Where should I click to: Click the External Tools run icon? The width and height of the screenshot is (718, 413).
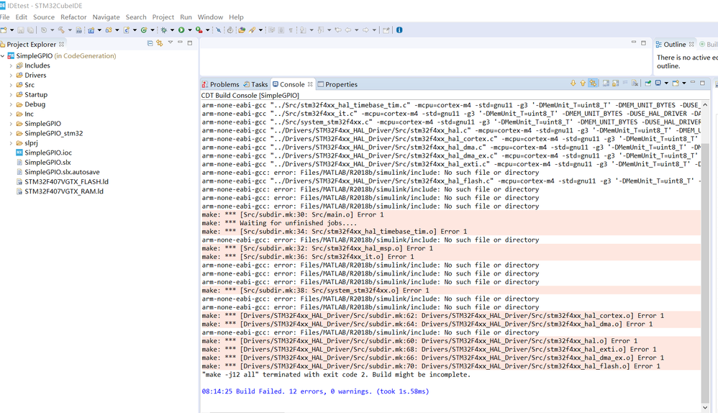[199, 30]
